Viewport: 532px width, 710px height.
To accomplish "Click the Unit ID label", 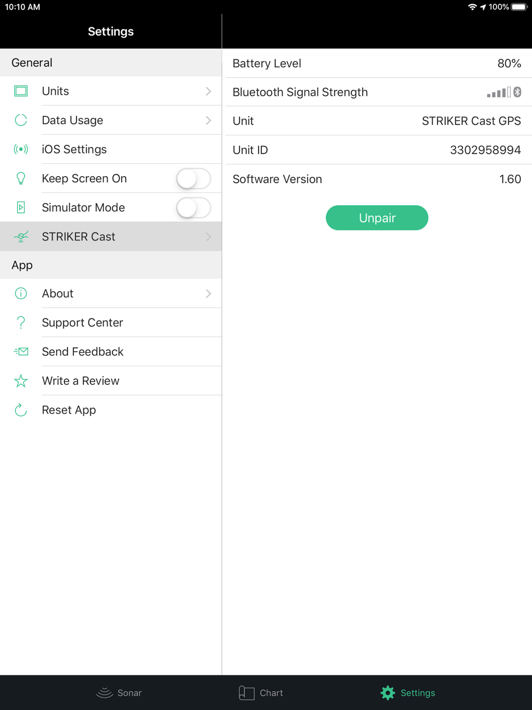I will 250,150.
